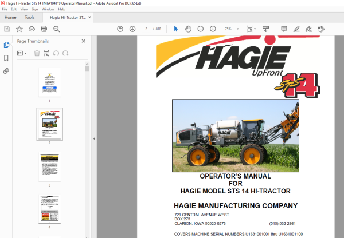The width and height of the screenshot is (344, 238).
Task: Expand fit page options dropdown arrow
Action: (x=255, y=29)
